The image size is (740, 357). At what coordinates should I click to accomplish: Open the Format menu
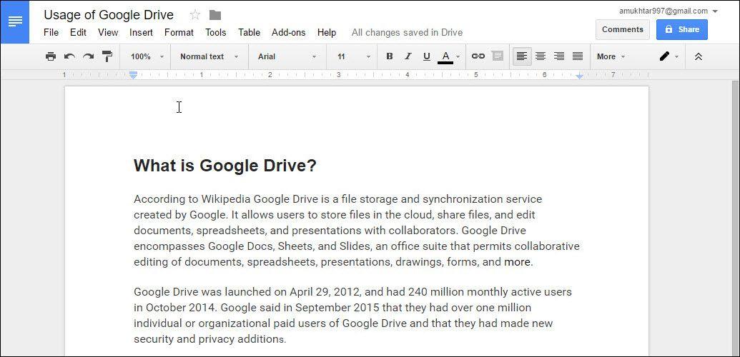179,33
